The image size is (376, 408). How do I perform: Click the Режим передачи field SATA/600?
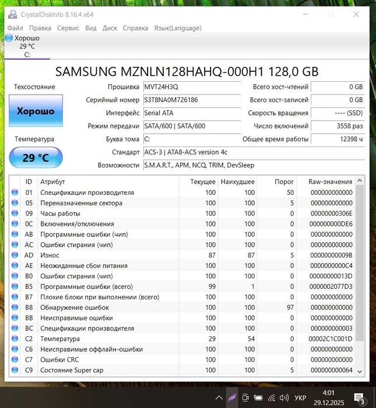coord(192,126)
